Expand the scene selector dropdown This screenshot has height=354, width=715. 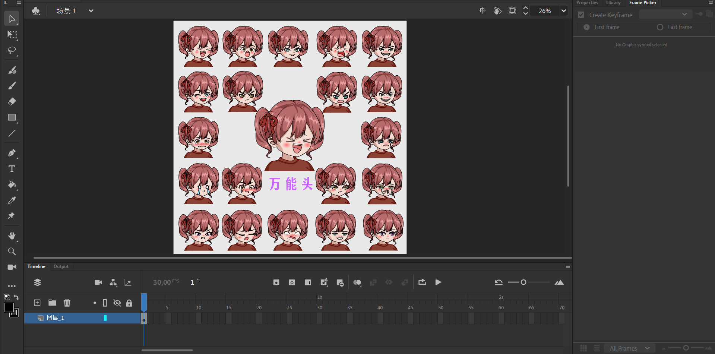91,11
